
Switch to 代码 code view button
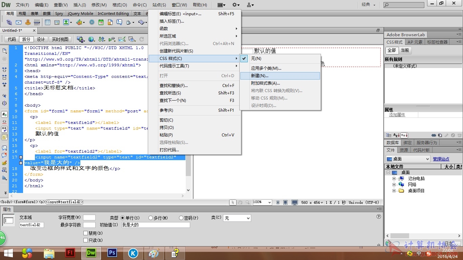pyautogui.click(x=12, y=39)
